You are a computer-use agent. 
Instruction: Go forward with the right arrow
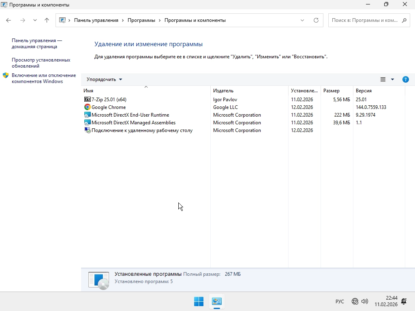coord(23,20)
